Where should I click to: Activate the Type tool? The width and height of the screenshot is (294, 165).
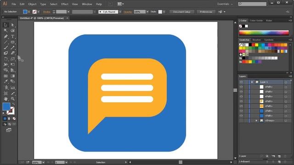12,36
